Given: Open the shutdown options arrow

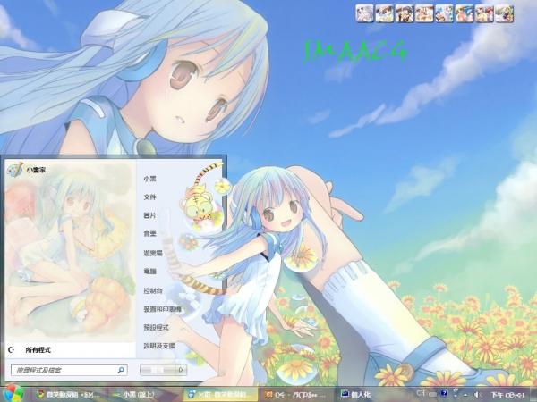Looking at the screenshot, I should [181, 370].
